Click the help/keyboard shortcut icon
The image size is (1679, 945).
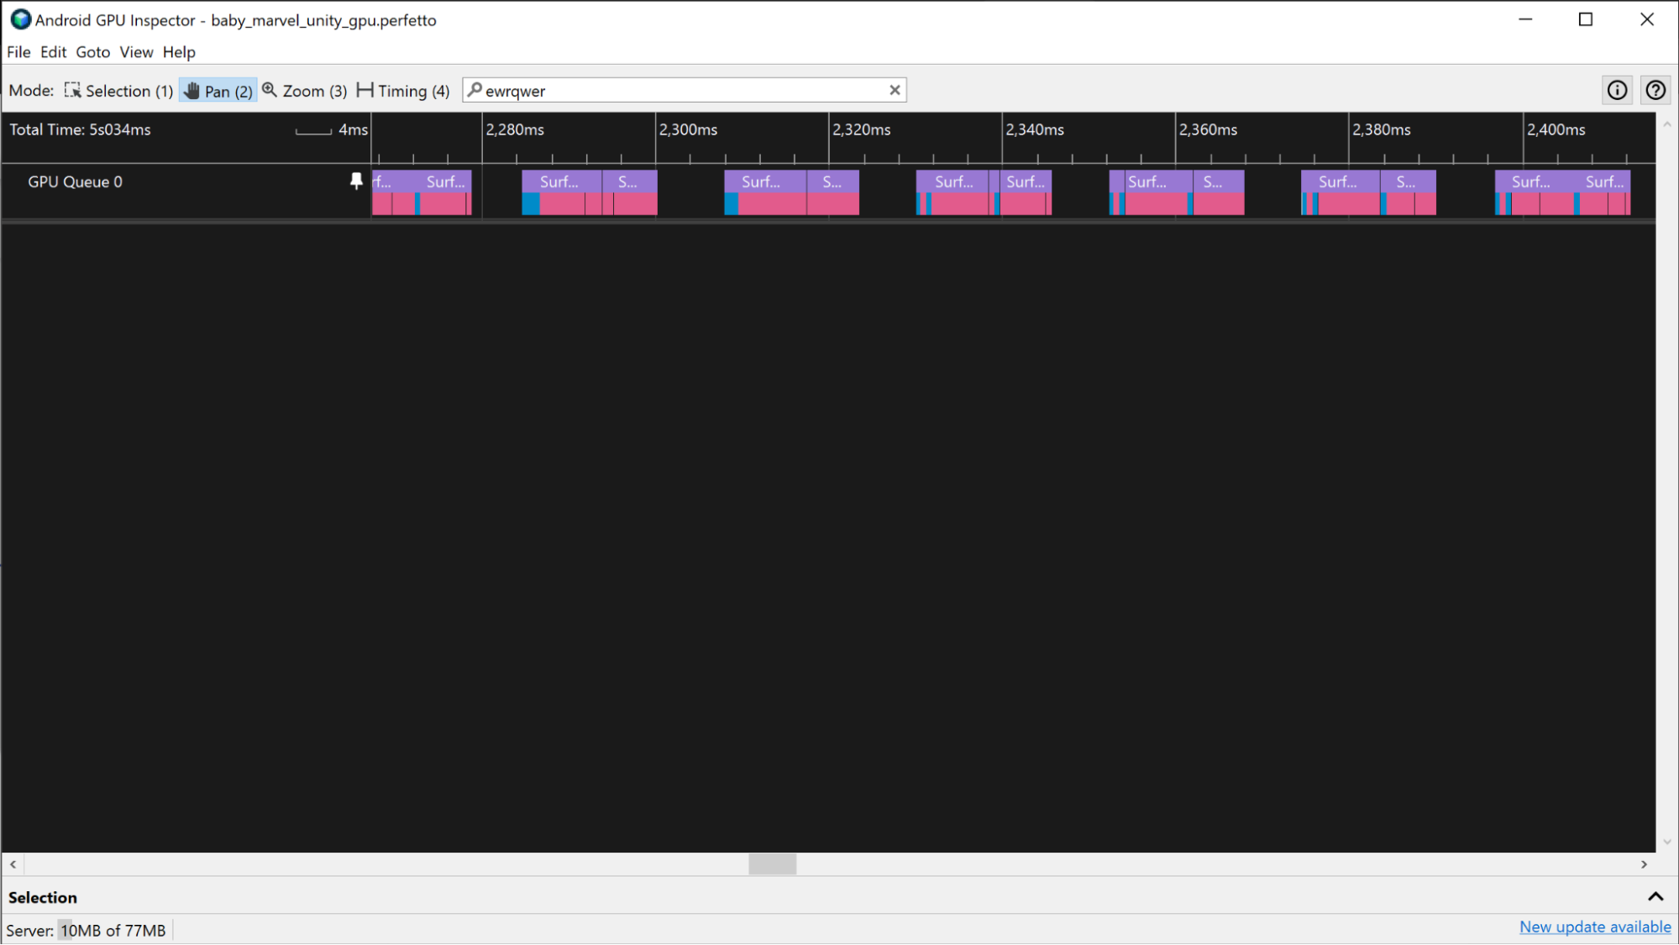coord(1656,90)
